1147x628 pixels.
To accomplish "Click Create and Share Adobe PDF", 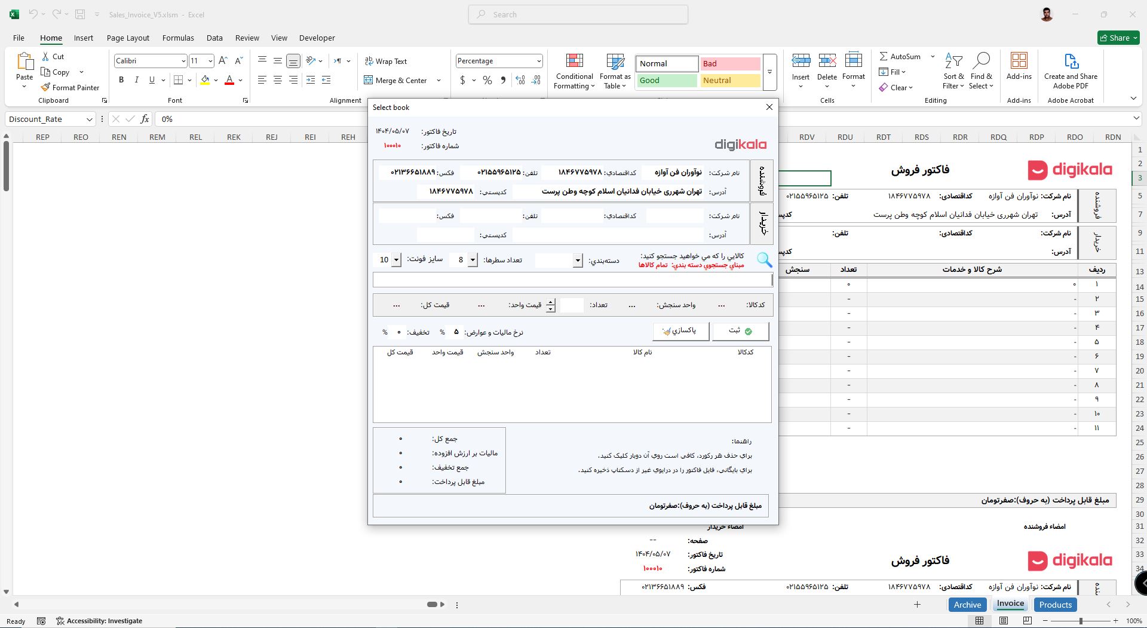I will click(1071, 71).
